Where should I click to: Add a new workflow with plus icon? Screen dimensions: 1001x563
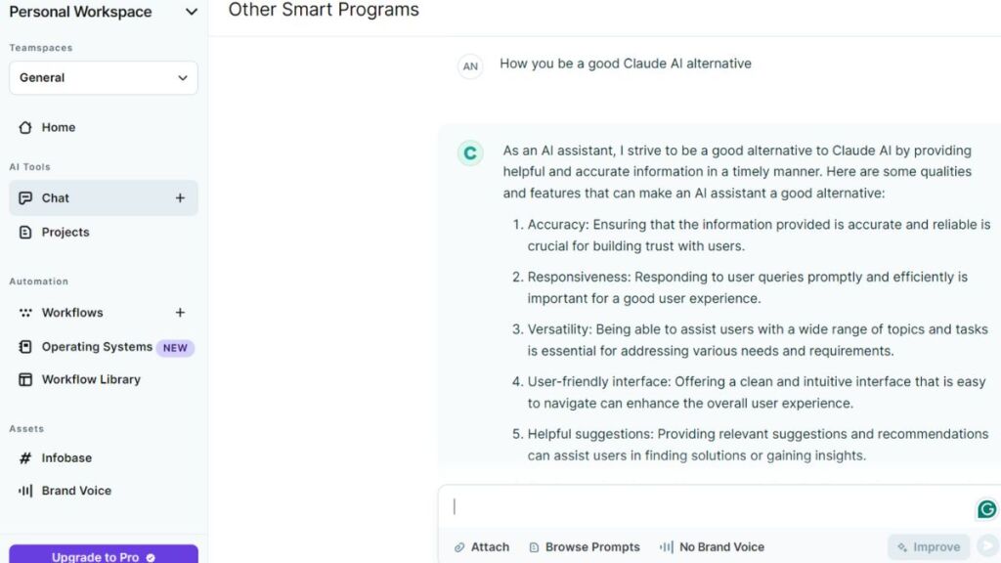tap(180, 313)
